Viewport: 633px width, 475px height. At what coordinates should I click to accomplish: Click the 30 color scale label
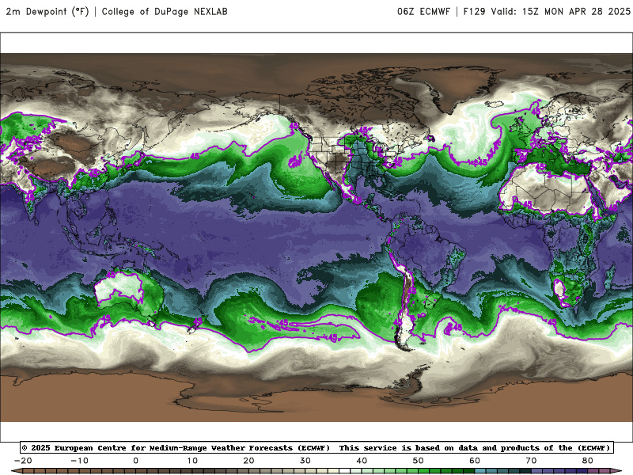(305, 461)
